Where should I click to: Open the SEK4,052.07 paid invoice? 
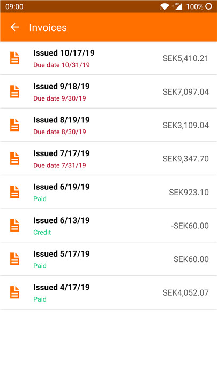[108, 292]
